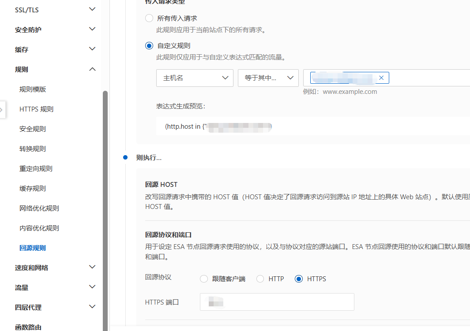This screenshot has width=470, height=331.
Task: Click the HTTPS 端口 input field
Action: pos(277,302)
